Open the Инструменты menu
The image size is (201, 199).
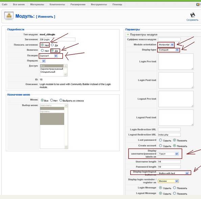pos(99,4)
